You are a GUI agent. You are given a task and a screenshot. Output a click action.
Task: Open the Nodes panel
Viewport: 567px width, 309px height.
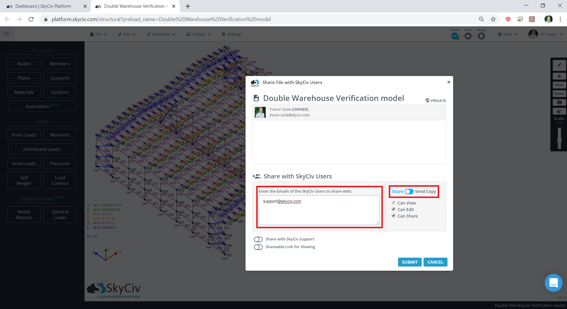24,64
